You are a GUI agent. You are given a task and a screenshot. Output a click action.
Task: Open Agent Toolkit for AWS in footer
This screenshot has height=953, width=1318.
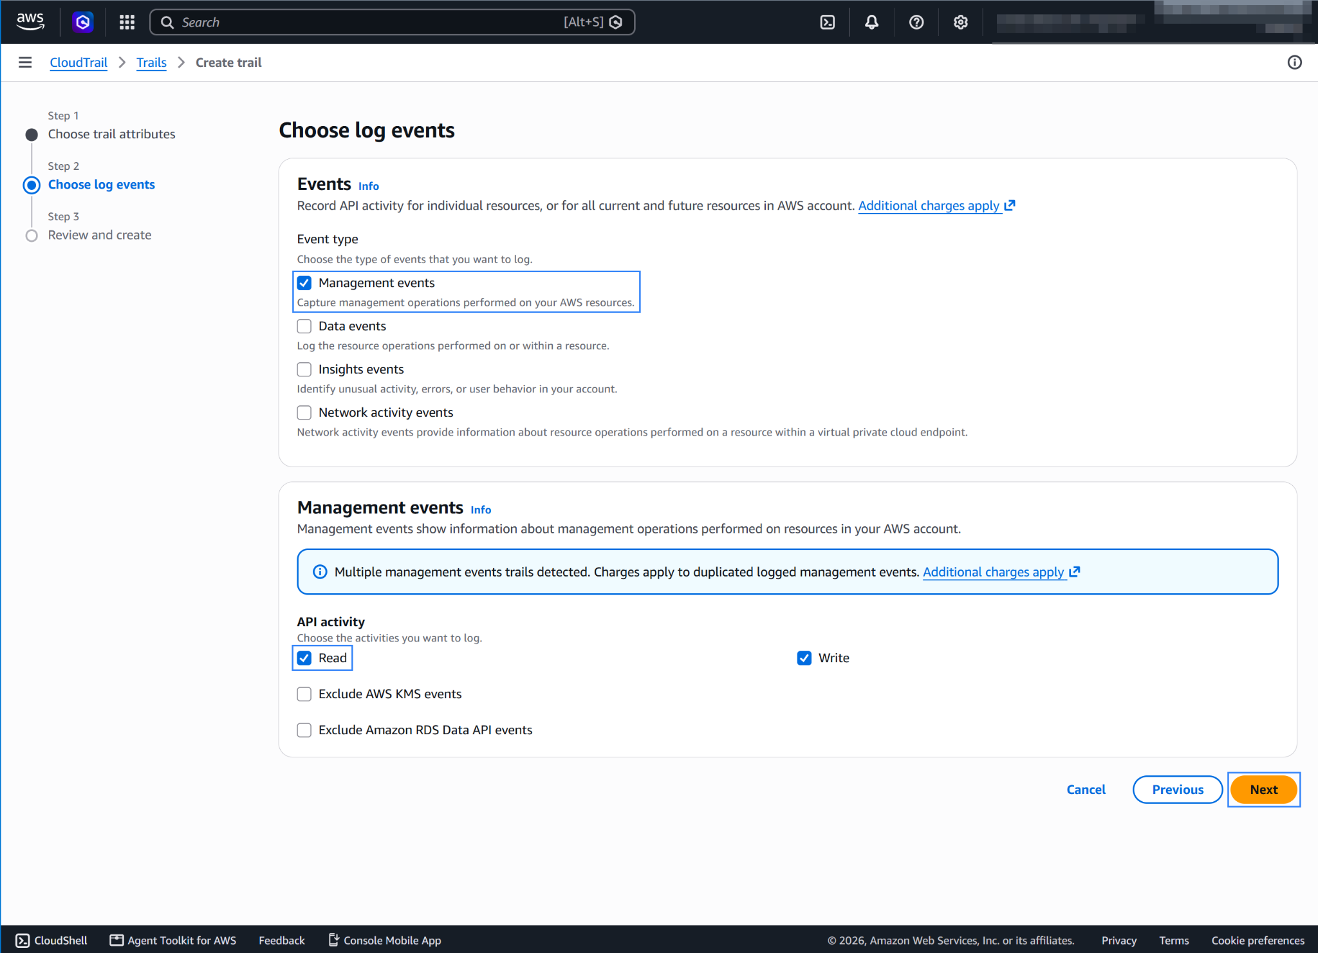point(173,940)
